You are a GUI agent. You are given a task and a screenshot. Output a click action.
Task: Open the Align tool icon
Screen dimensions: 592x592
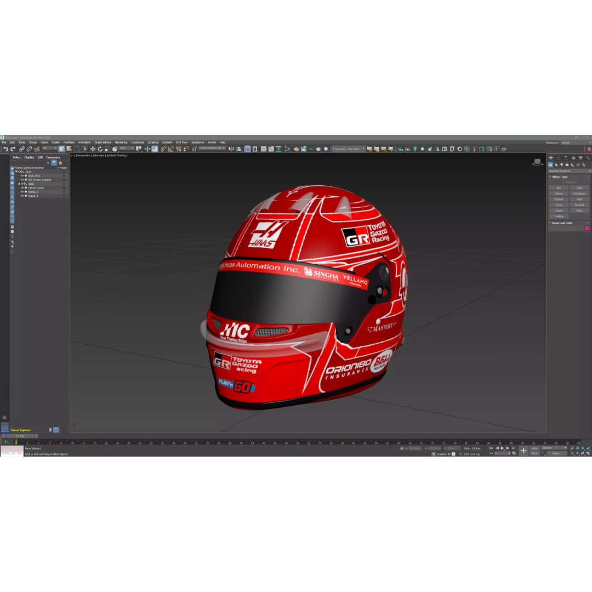[x=239, y=149]
